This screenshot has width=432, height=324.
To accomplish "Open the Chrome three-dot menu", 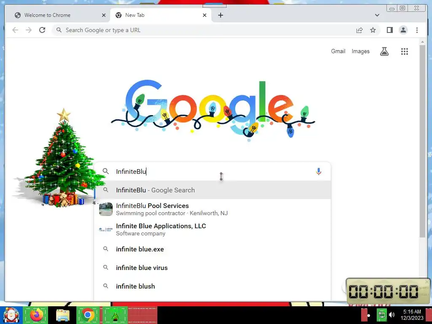I will point(417,30).
